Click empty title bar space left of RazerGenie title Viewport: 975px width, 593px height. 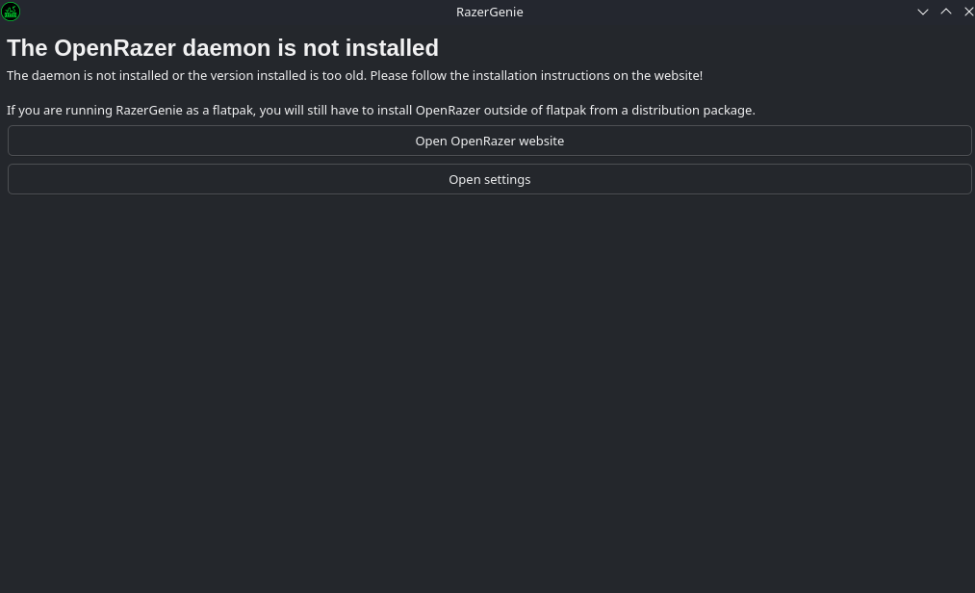[x=241, y=12]
